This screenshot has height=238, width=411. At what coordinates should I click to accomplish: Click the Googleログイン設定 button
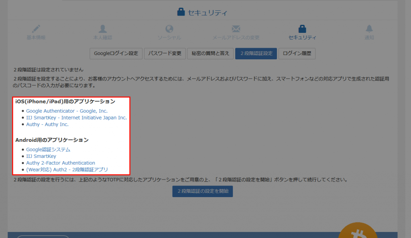pos(116,53)
